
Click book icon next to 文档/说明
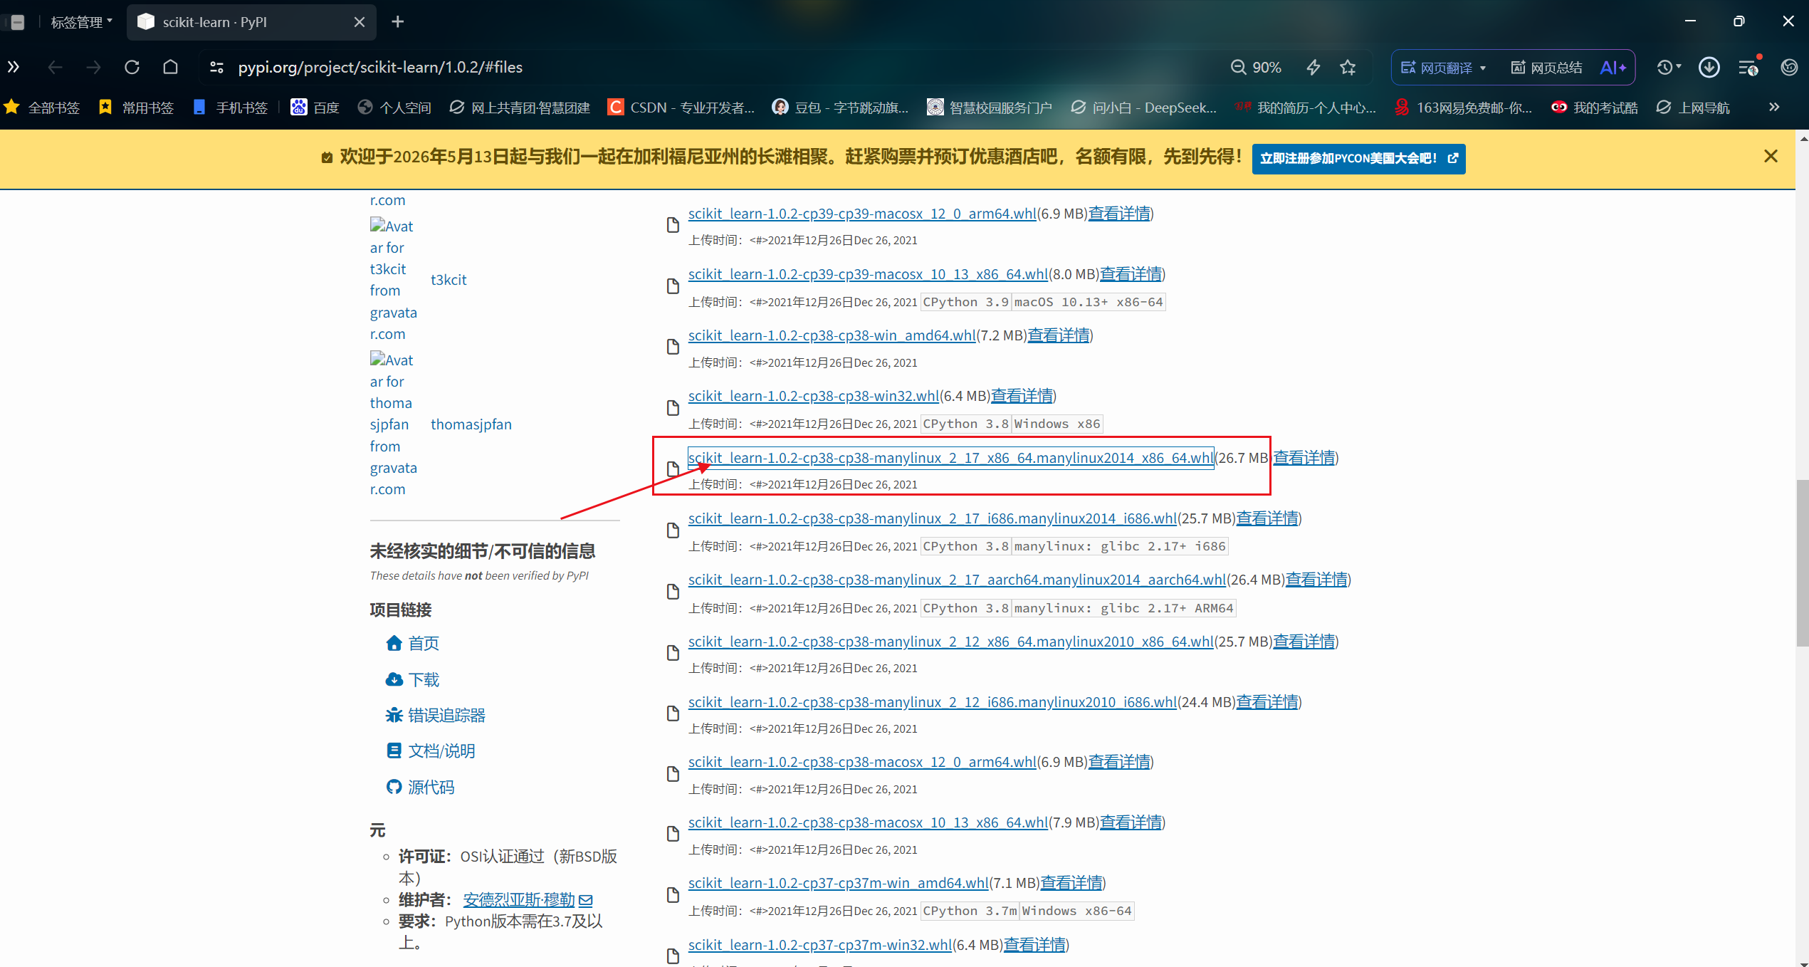click(394, 751)
